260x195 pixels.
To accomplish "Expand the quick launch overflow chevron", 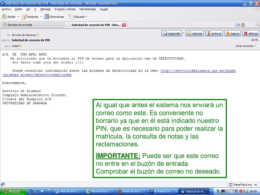I will tap(49, 190).
